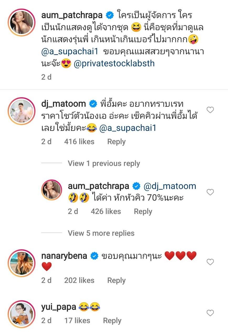The width and height of the screenshot is (228, 332).
Task: Tap heart on aum_patchrapa's reply comment
Action: coord(210,192)
